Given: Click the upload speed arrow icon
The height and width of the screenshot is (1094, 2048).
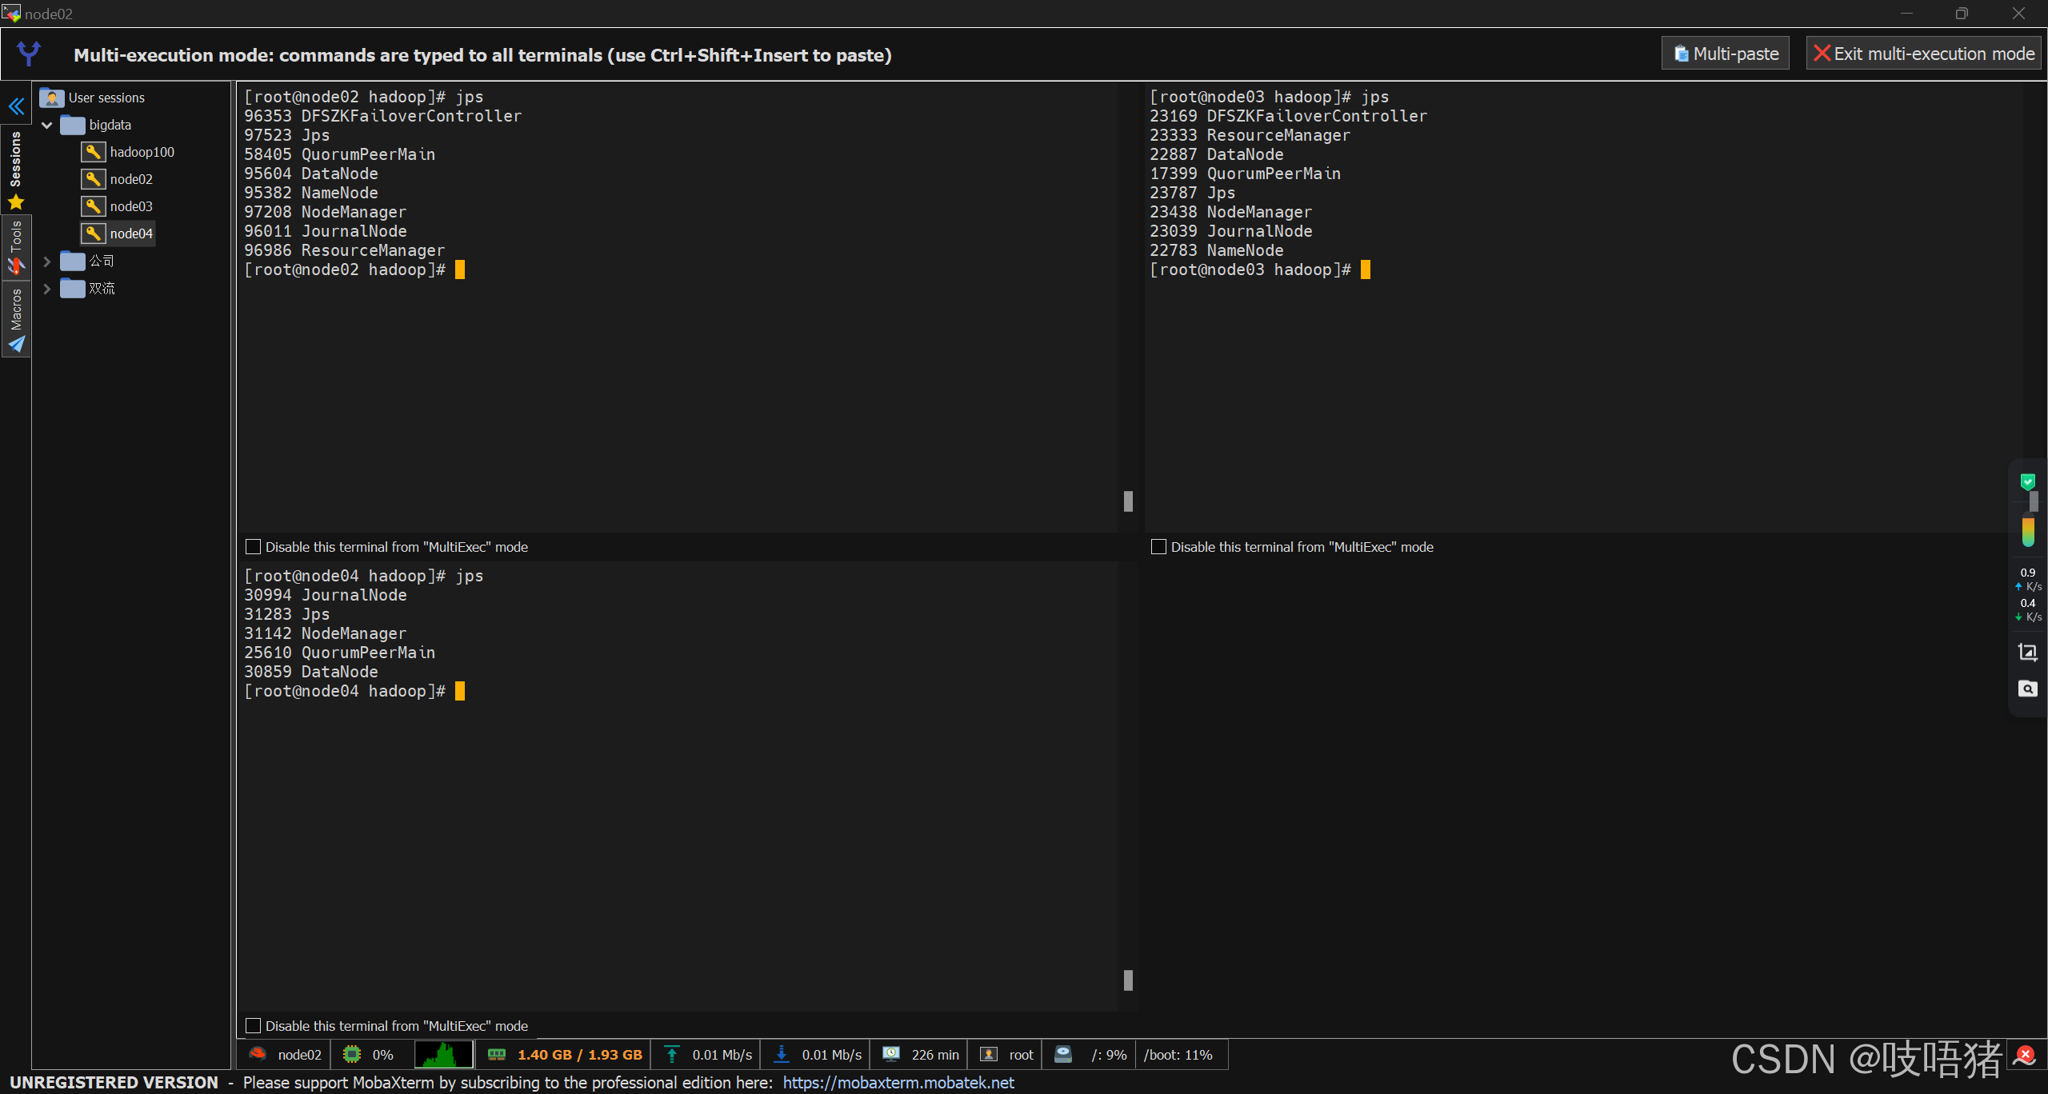Looking at the screenshot, I should pos(672,1055).
